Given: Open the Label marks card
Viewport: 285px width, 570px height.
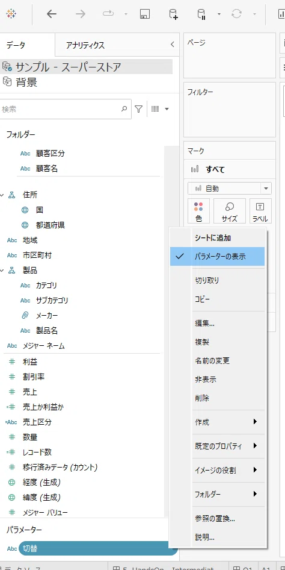Looking at the screenshot, I should coord(260,211).
